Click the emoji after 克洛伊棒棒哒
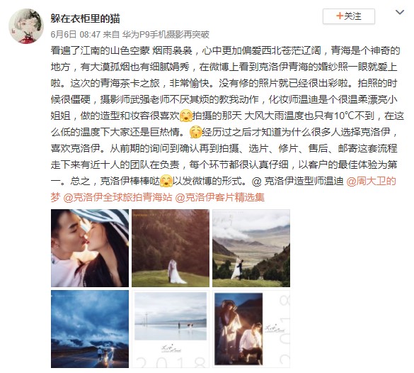This screenshot has height=373, width=414. [x=166, y=182]
